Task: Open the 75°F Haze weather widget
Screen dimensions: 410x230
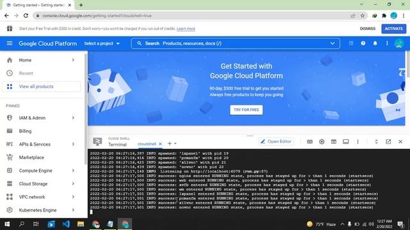Action: point(321,224)
